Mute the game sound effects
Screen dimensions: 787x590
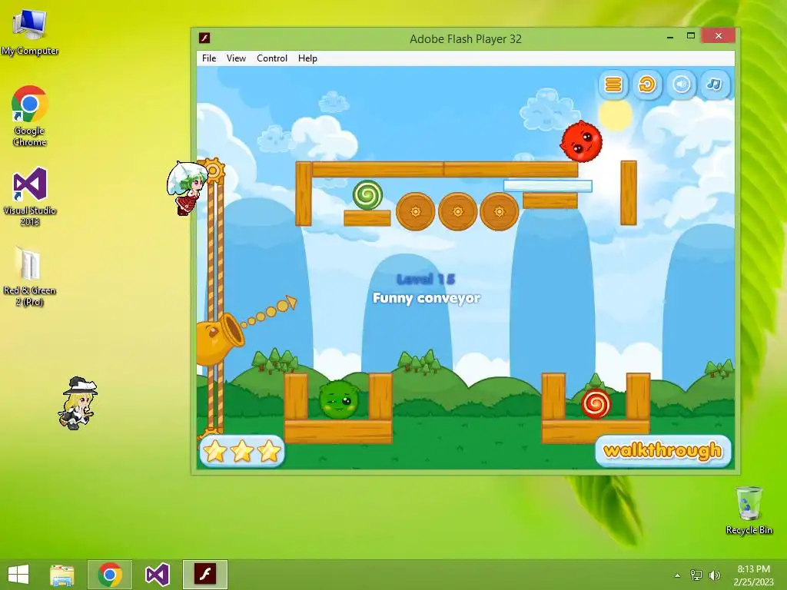point(681,85)
